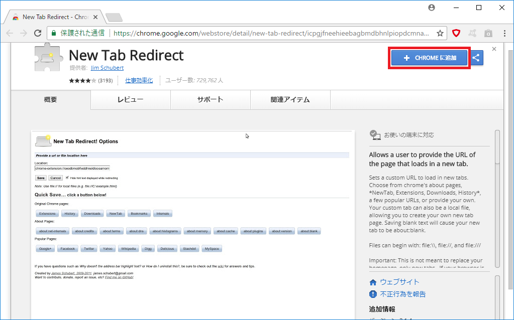514x320 pixels.
Task: Click the green secure lock icon
Action: click(x=54, y=33)
